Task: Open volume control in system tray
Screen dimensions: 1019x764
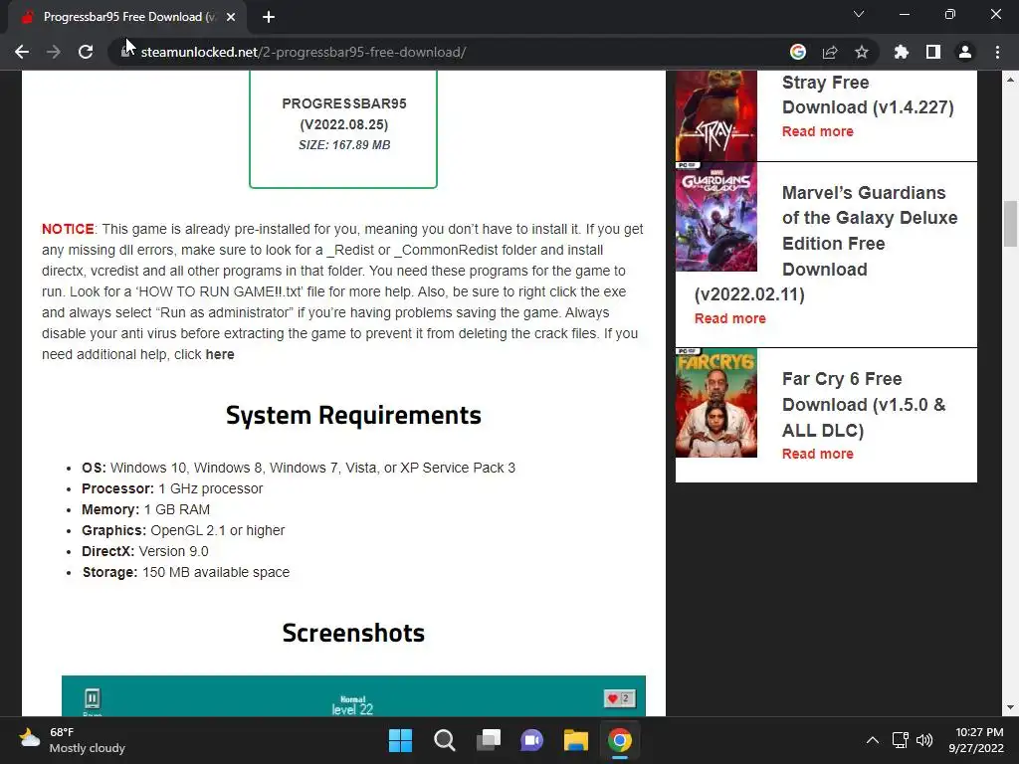Action: pyautogui.click(x=924, y=740)
